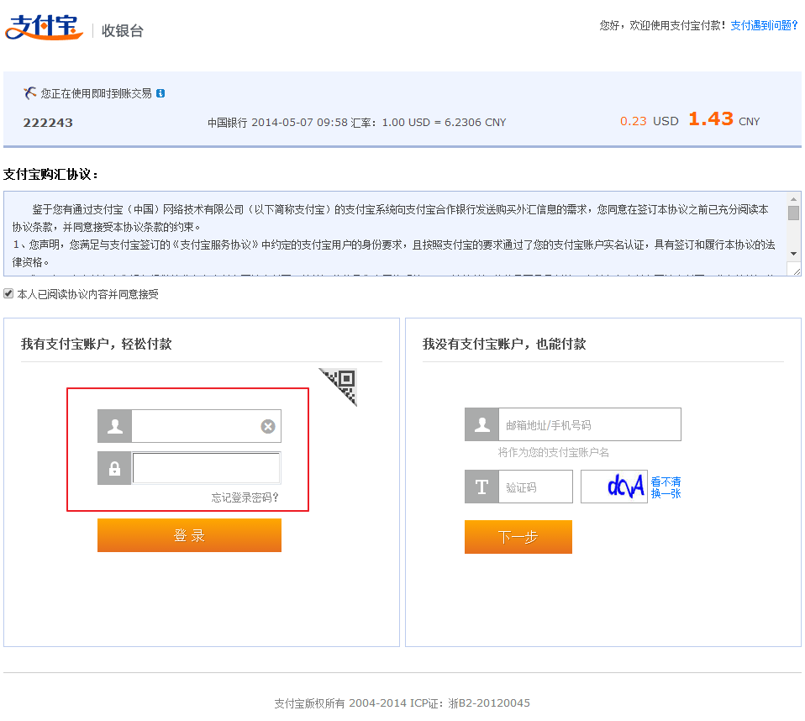Focus the 验证码 input field
Viewport: 805px width, 721px height.
pyautogui.click(x=535, y=487)
